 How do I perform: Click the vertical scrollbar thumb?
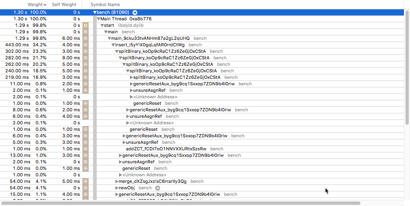coord(407,67)
